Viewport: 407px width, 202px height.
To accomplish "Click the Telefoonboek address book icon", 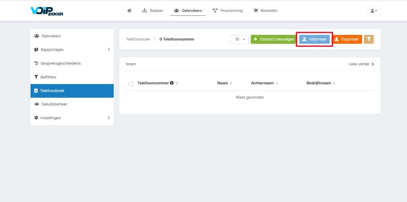I will pos(36,91).
